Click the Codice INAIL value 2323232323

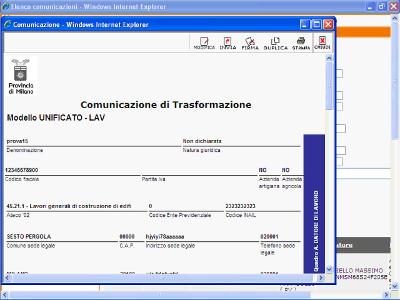coord(240,206)
